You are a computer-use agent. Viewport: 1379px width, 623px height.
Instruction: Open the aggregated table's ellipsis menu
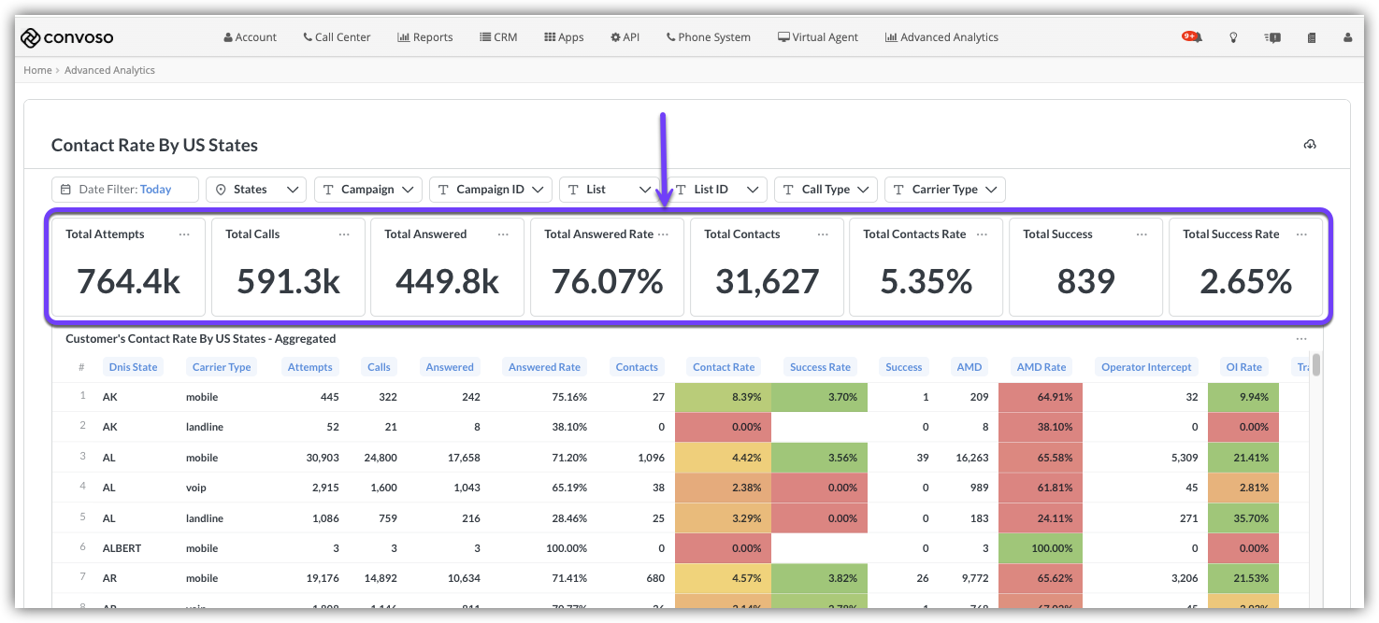(1301, 339)
